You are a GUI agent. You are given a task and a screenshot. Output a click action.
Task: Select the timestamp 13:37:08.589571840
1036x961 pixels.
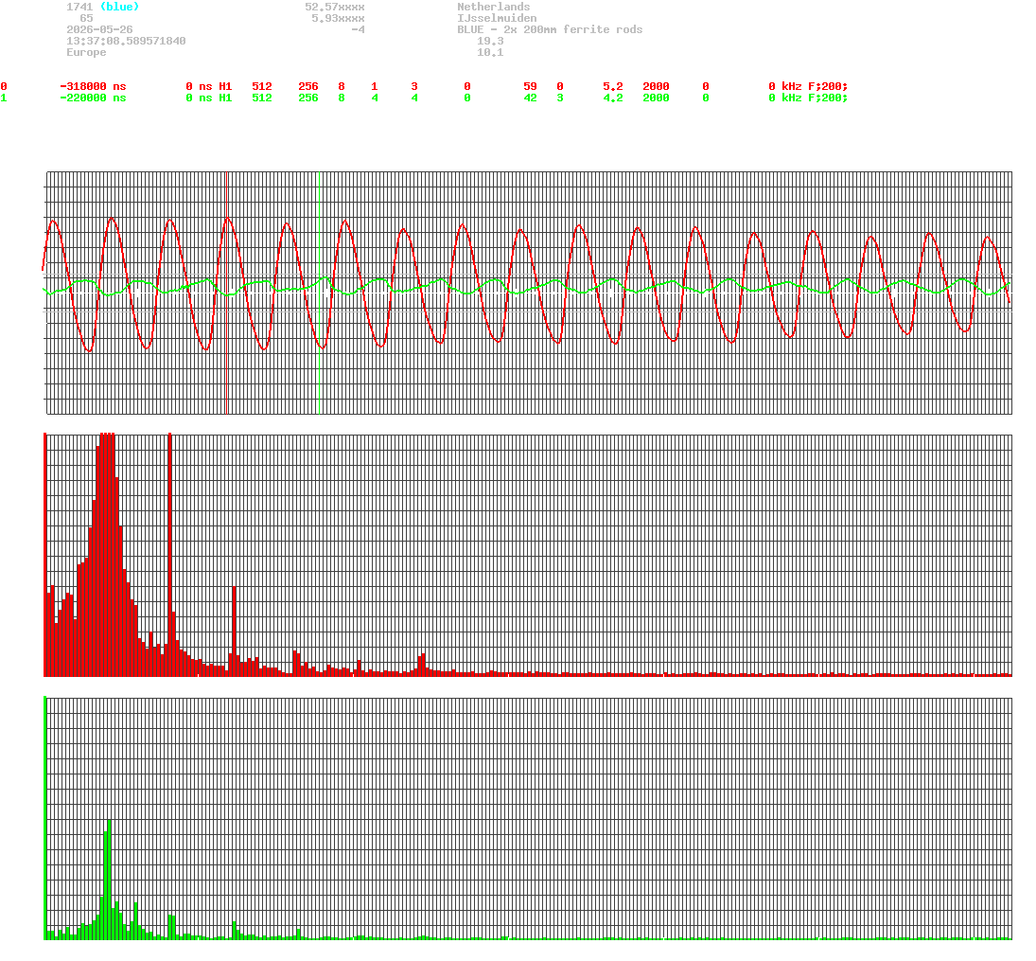[x=126, y=41]
